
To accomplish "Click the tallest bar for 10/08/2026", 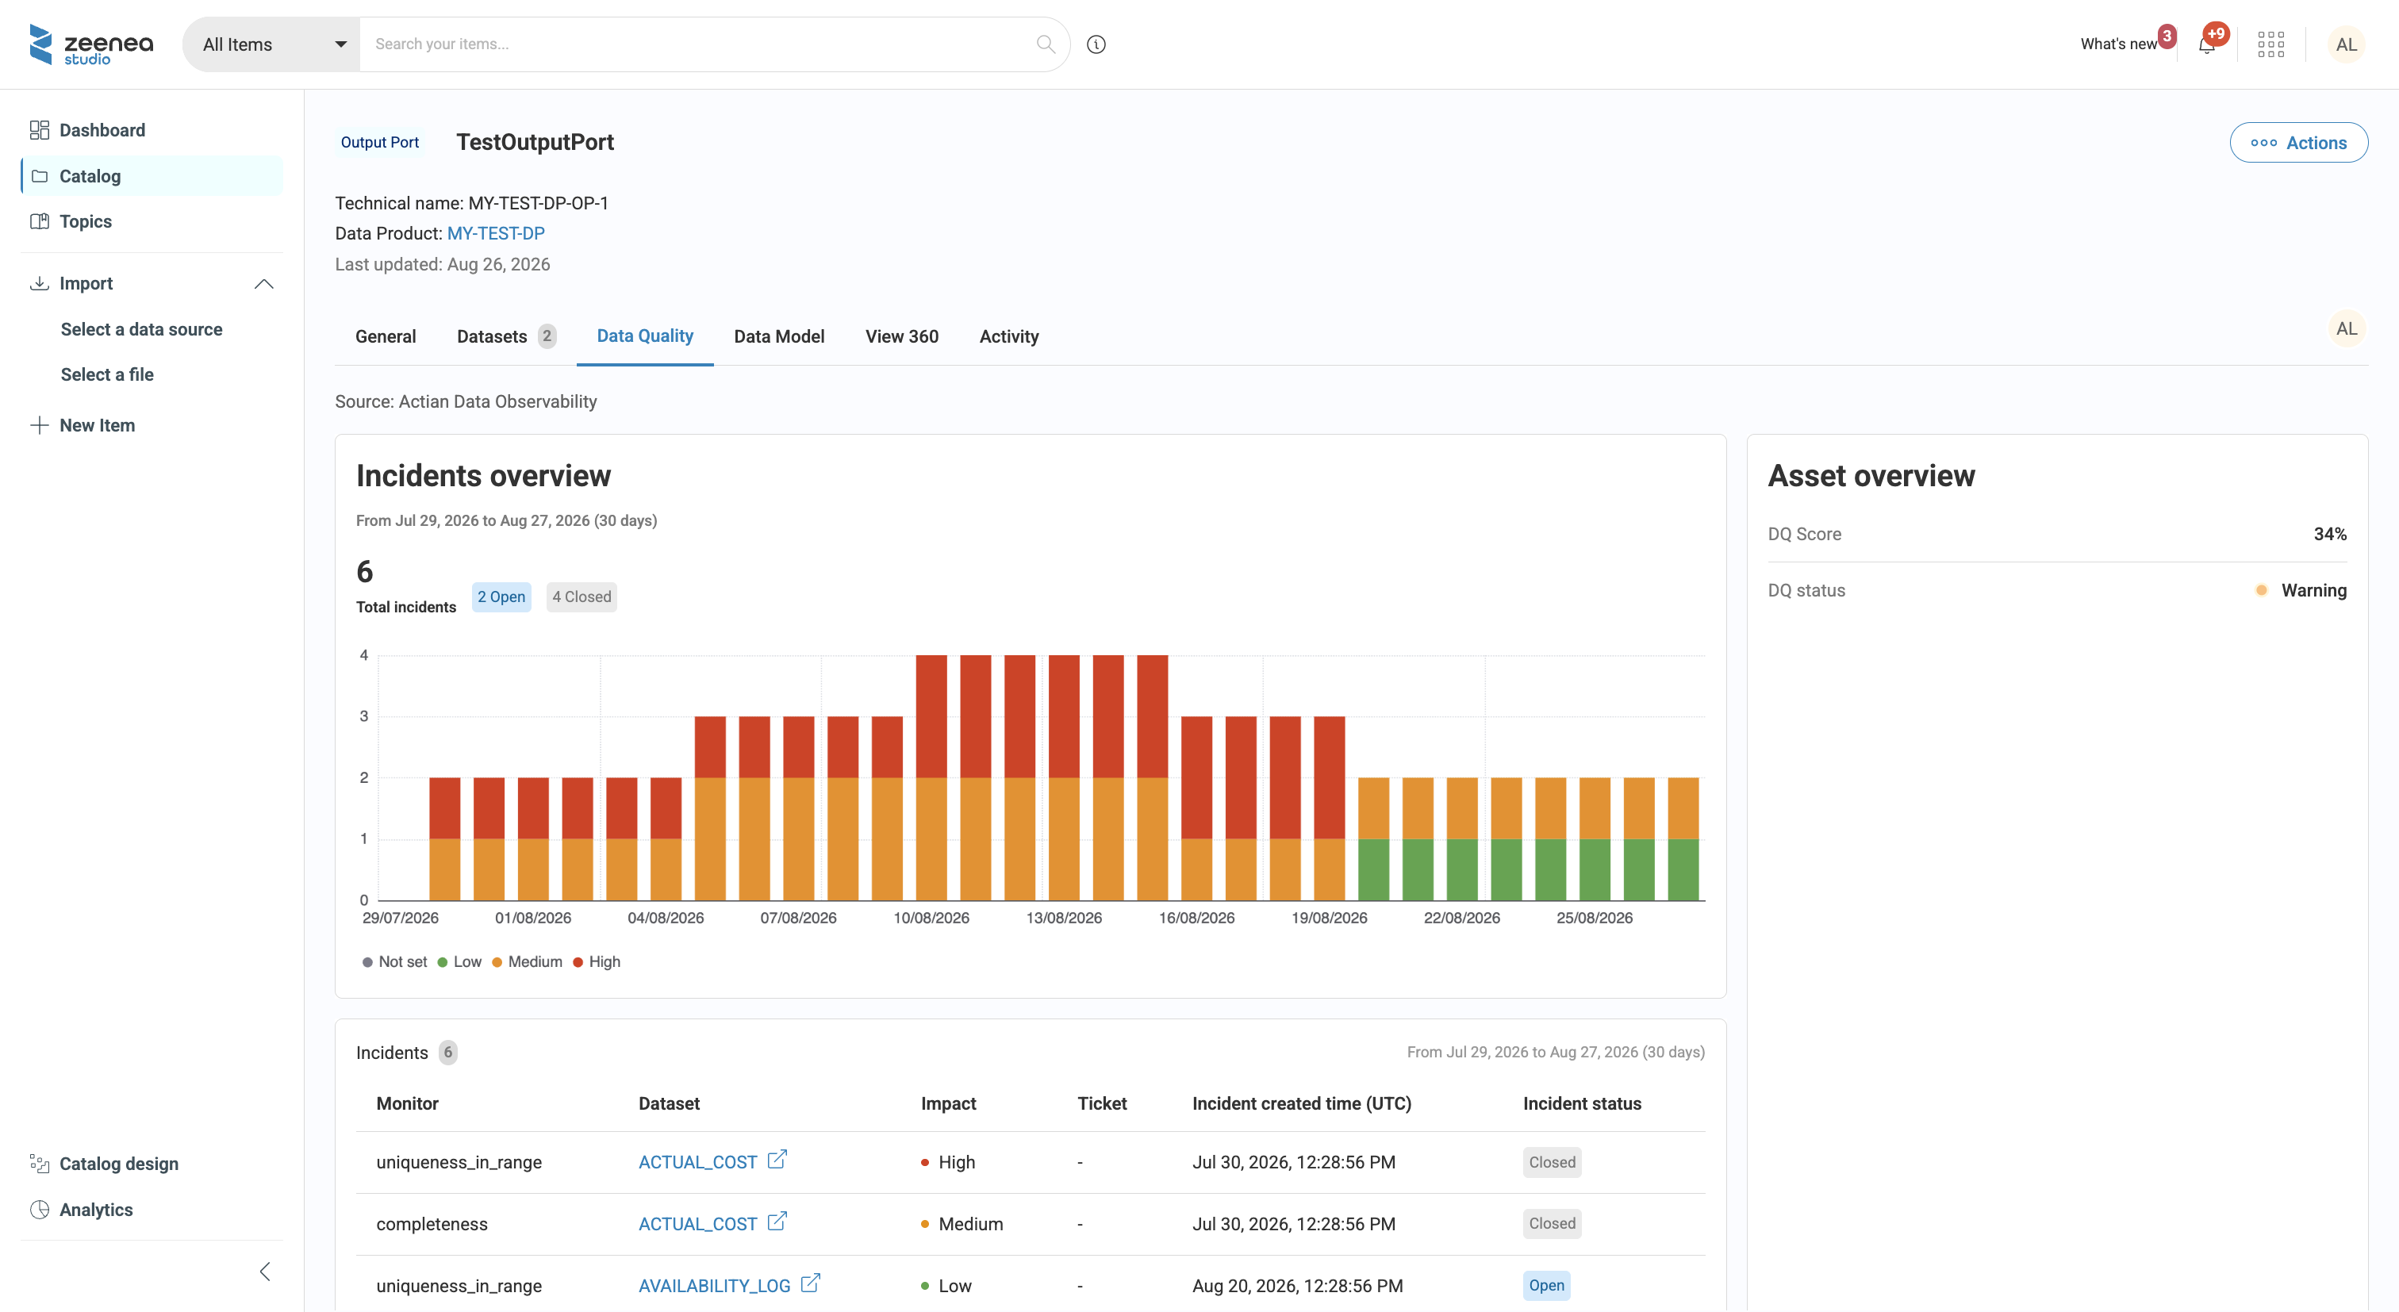I will [931, 777].
